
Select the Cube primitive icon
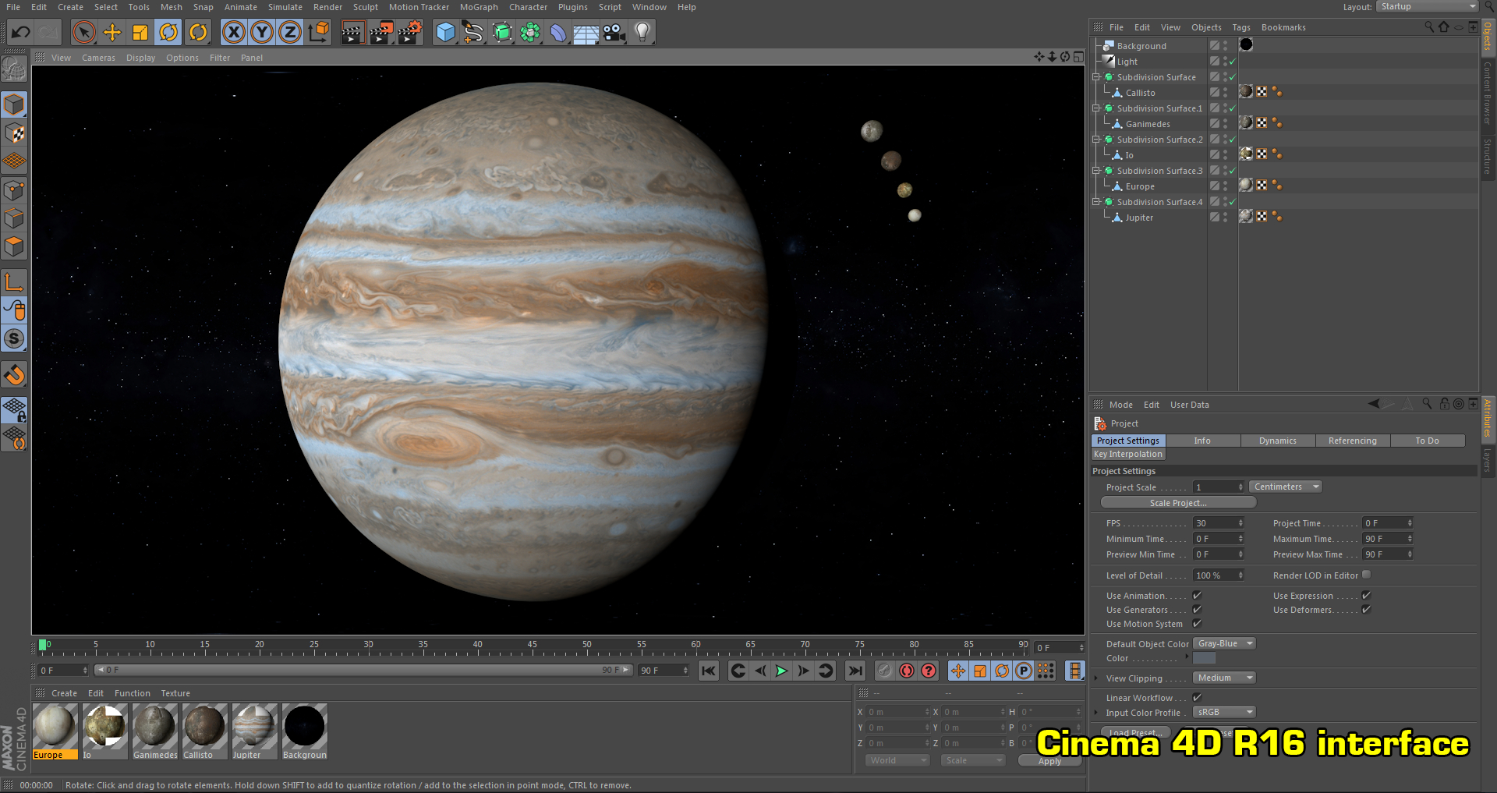446,32
